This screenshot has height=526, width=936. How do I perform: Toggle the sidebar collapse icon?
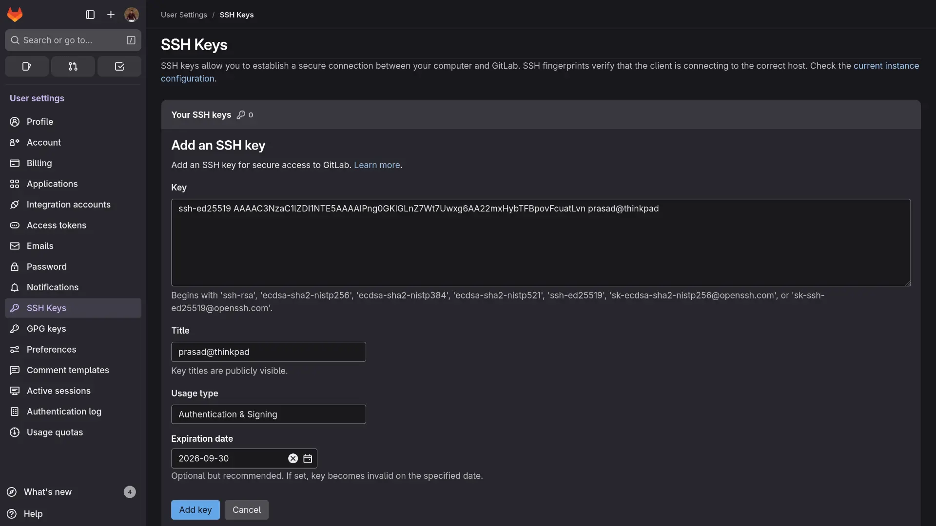(x=90, y=15)
